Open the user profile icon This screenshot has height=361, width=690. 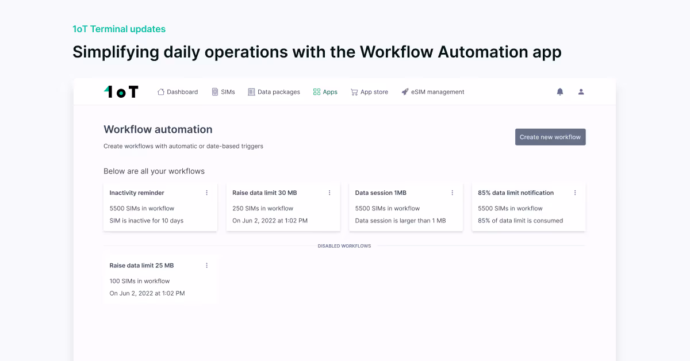click(581, 91)
